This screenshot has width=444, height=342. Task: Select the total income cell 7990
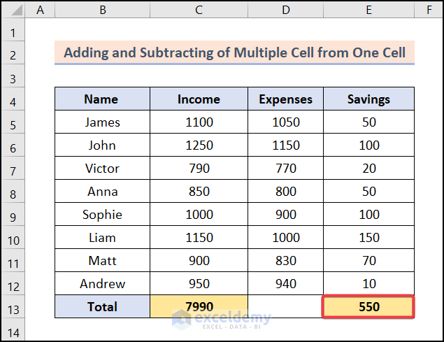tap(199, 306)
